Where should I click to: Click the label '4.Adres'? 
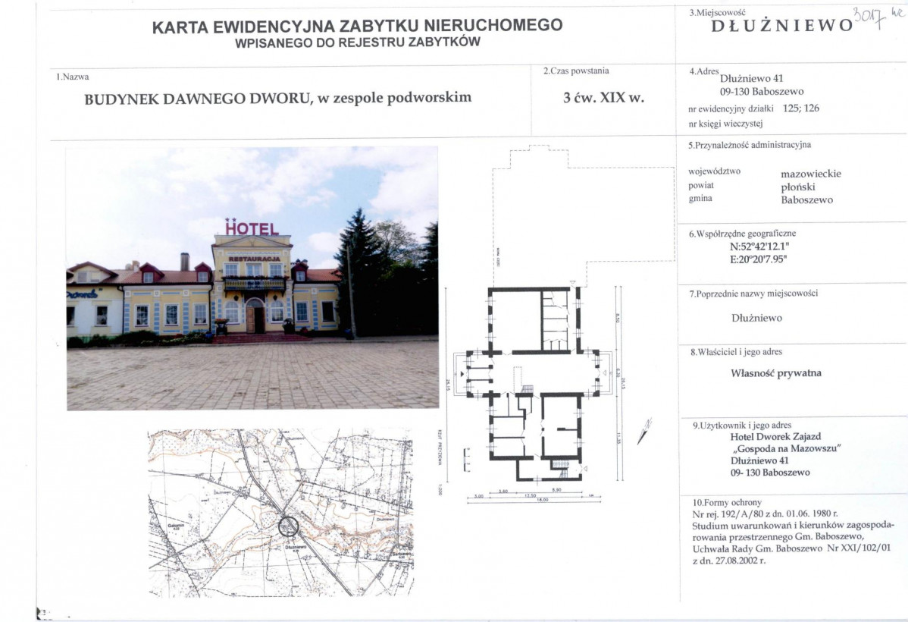click(703, 71)
